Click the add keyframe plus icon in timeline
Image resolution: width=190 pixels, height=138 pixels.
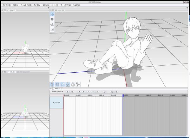coord(67,92)
